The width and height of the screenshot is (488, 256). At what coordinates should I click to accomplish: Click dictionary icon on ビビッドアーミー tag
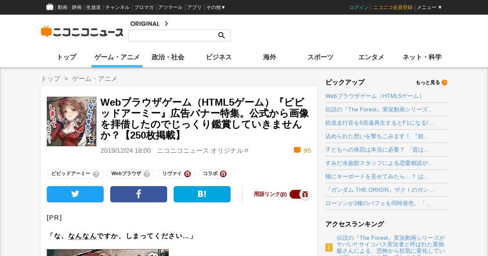[x=96, y=174]
